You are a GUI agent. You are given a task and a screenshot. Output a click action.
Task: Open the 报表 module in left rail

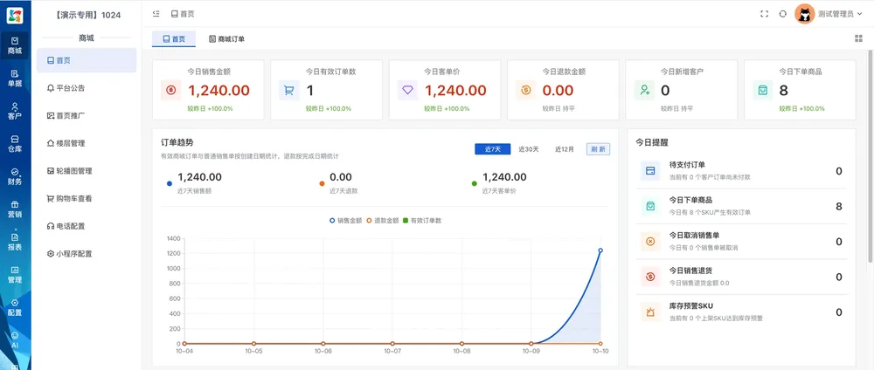pos(15,242)
